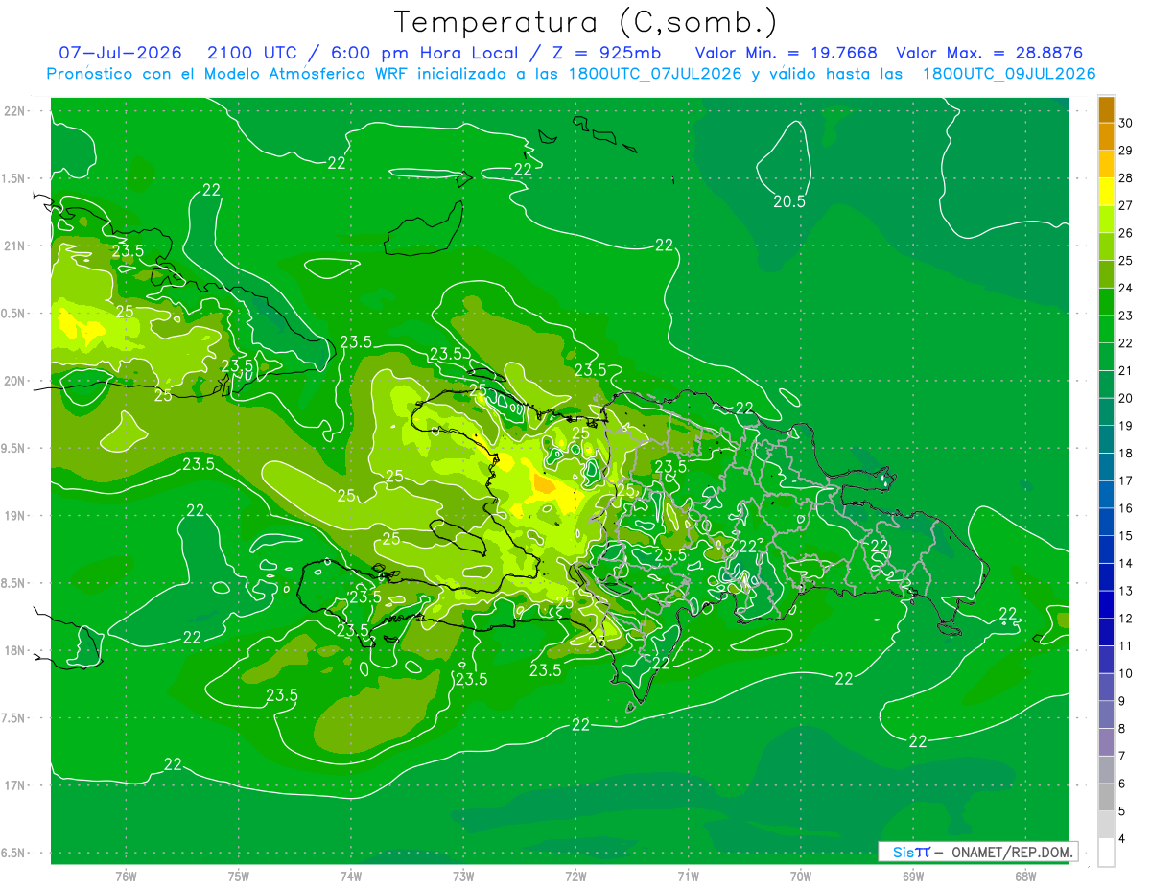Click the '72W' longitude axis label

tap(576, 876)
